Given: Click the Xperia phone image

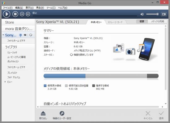Looking at the screenshot, I should 147,49.
